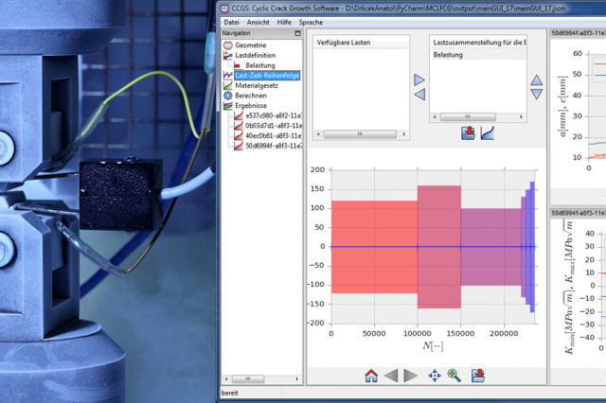Click the curve plot icon under load list
This screenshot has height=403, width=606.
point(487,134)
